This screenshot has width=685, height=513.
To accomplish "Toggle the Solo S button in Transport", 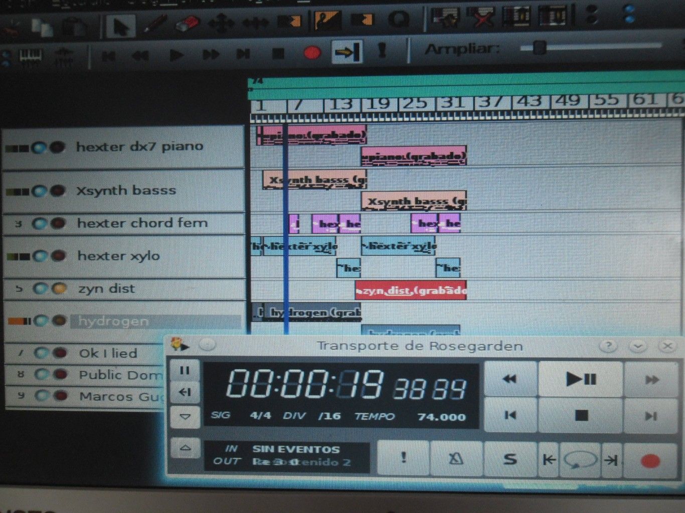I will coord(510,459).
